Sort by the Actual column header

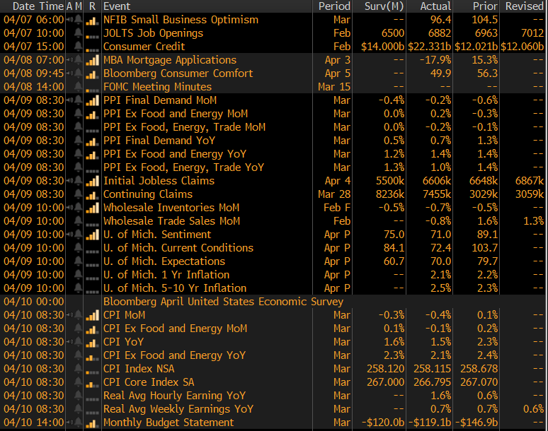point(435,6)
